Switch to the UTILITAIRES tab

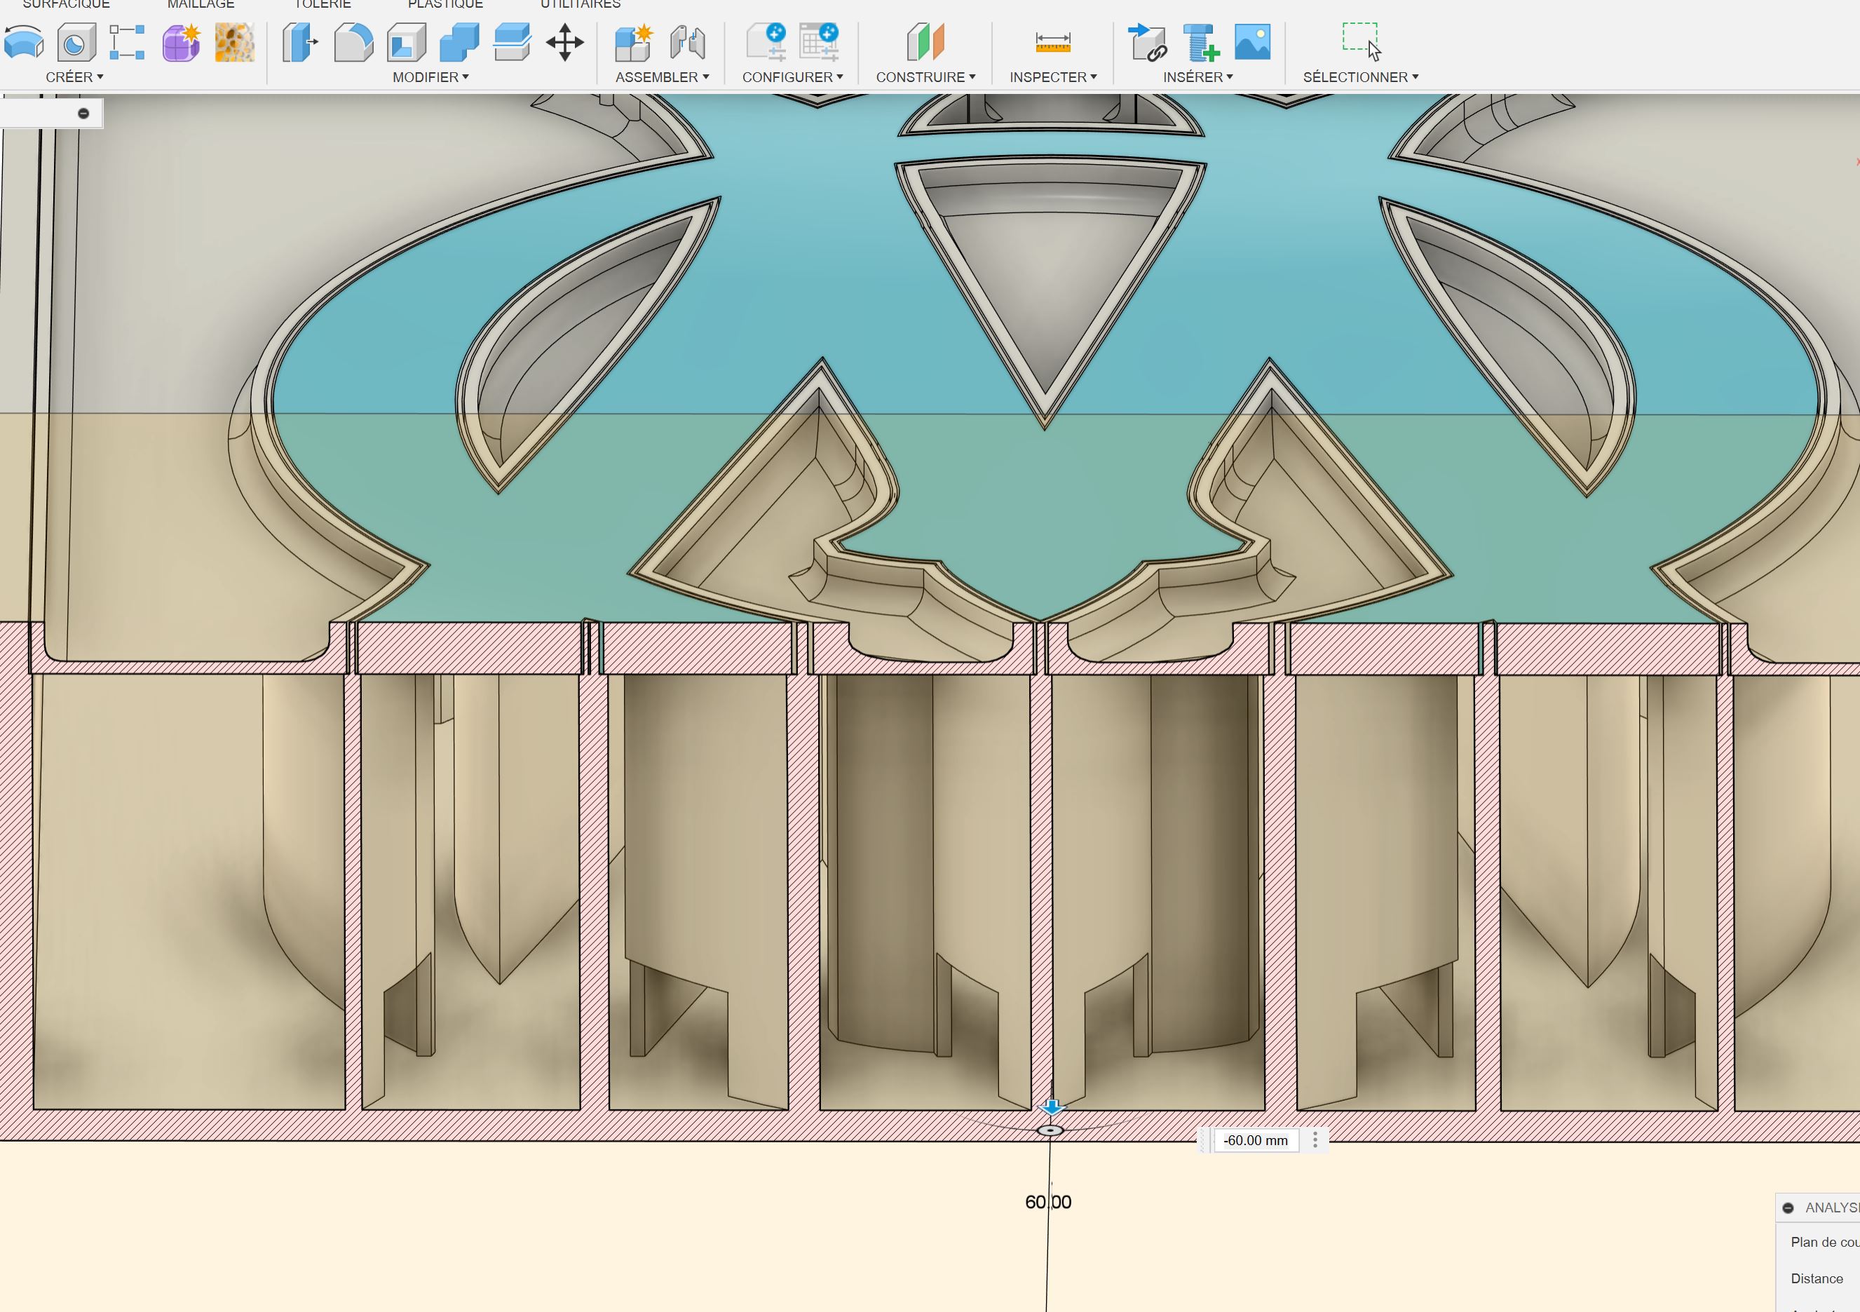581,4
